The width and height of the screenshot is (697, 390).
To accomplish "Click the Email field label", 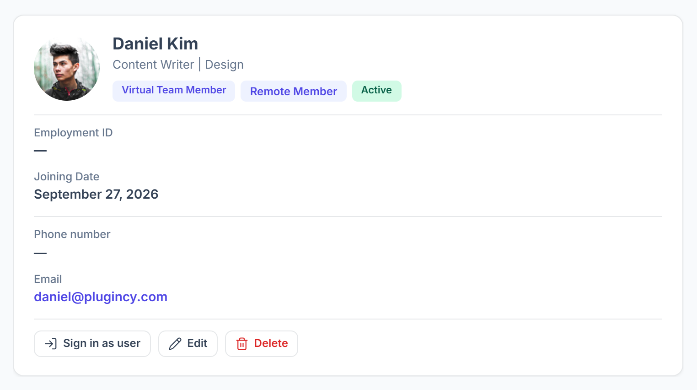I will [48, 279].
